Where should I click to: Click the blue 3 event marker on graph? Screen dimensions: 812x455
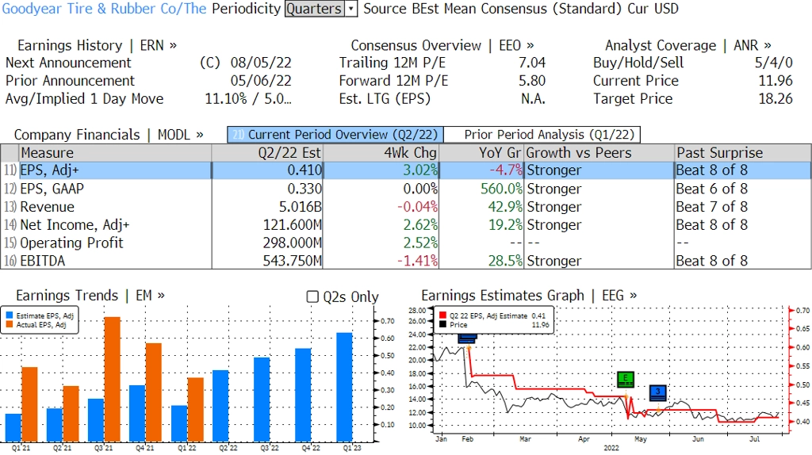tap(657, 392)
